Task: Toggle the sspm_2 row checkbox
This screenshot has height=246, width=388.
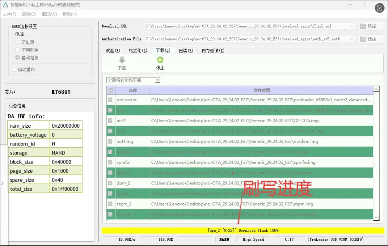Action: point(110,204)
